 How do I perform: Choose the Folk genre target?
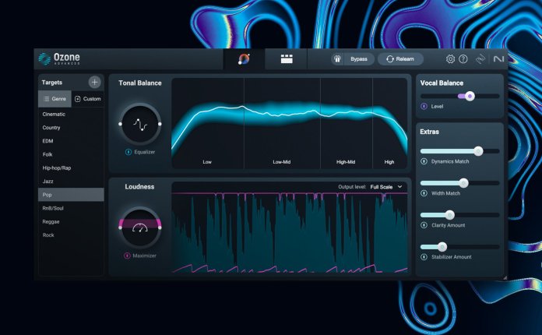[x=71, y=154]
